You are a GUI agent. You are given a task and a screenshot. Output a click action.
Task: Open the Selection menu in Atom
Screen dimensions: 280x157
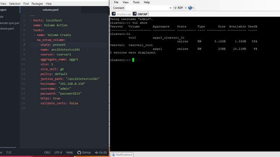click(x=14, y=3)
